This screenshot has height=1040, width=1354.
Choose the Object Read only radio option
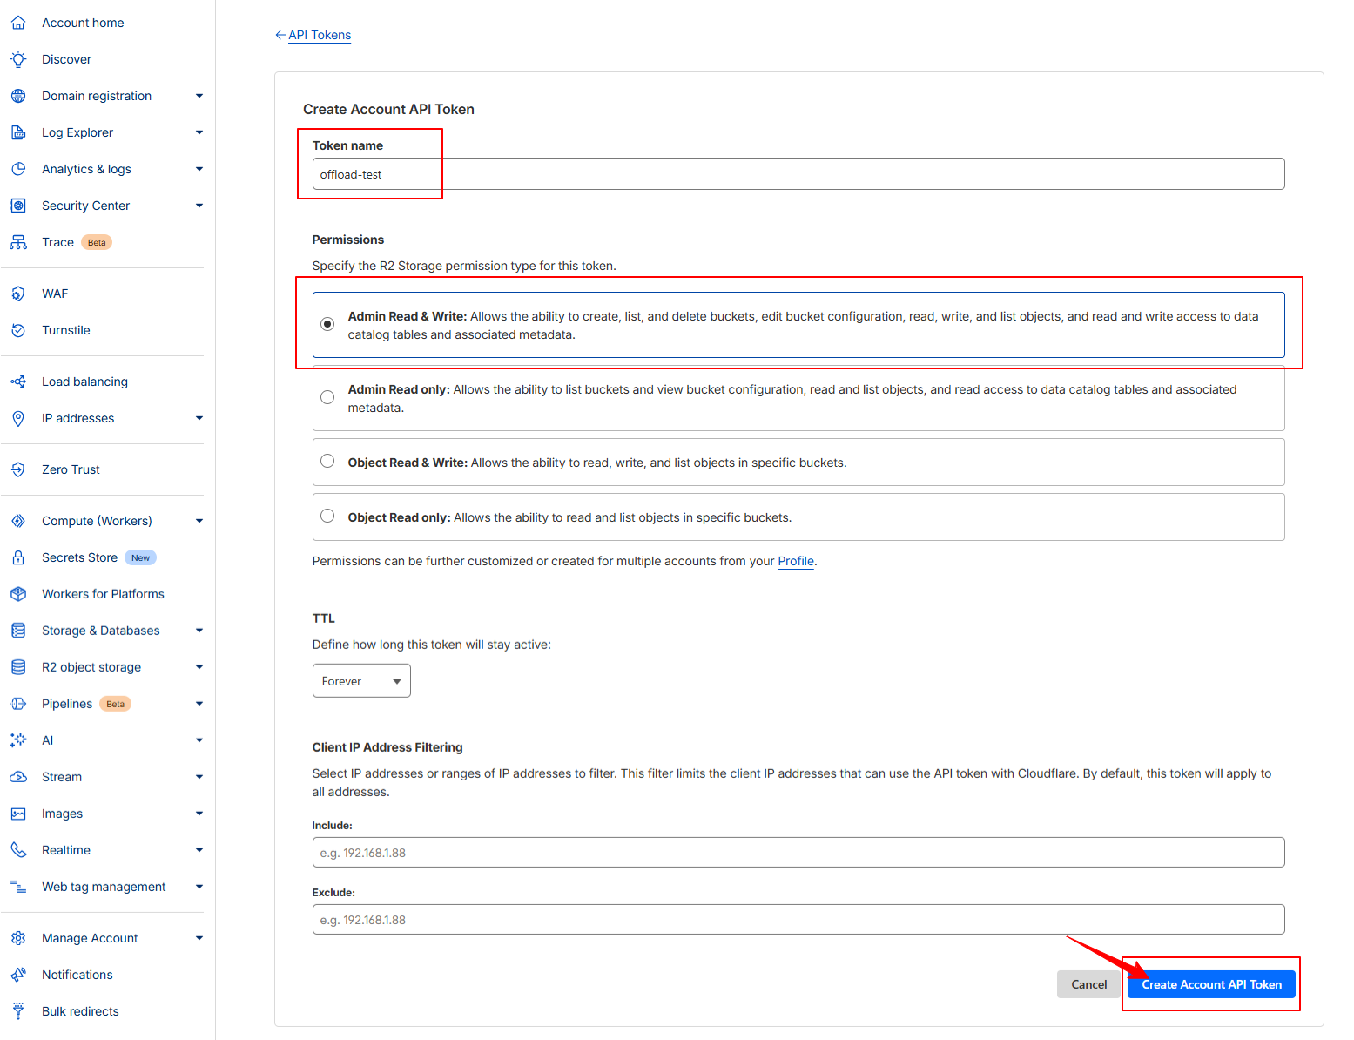(x=327, y=517)
